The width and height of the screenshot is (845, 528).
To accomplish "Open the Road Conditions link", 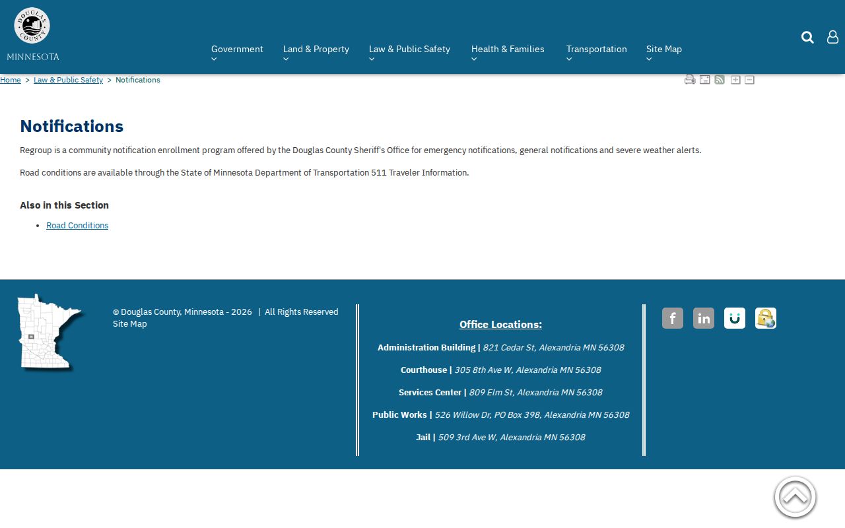I will coord(77,226).
